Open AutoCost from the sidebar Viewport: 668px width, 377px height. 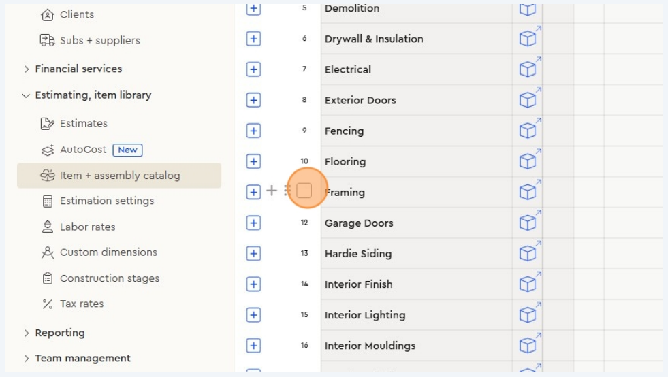[x=83, y=150]
